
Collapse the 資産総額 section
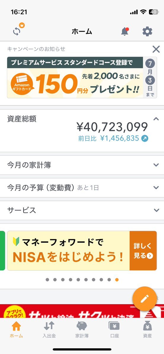156,119
